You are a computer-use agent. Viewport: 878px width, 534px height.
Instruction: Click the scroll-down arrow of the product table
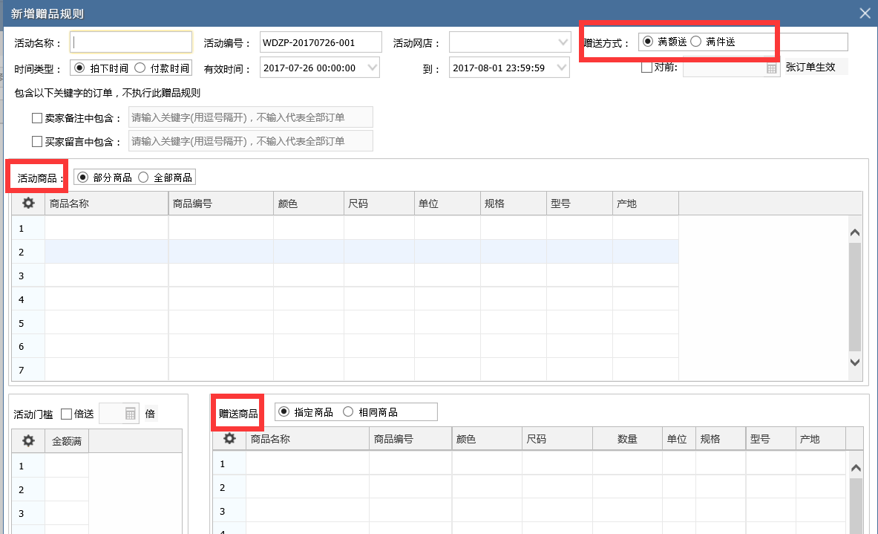tap(854, 364)
